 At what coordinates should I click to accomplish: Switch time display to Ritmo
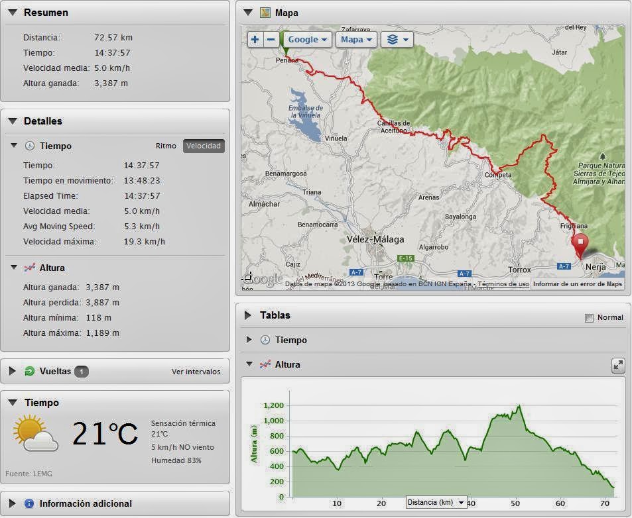(166, 146)
